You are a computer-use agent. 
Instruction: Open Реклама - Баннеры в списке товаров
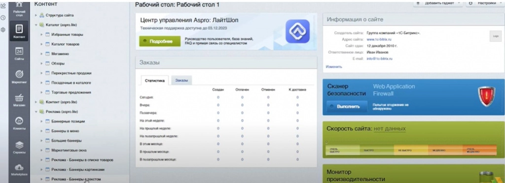pyautogui.click(x=82, y=160)
